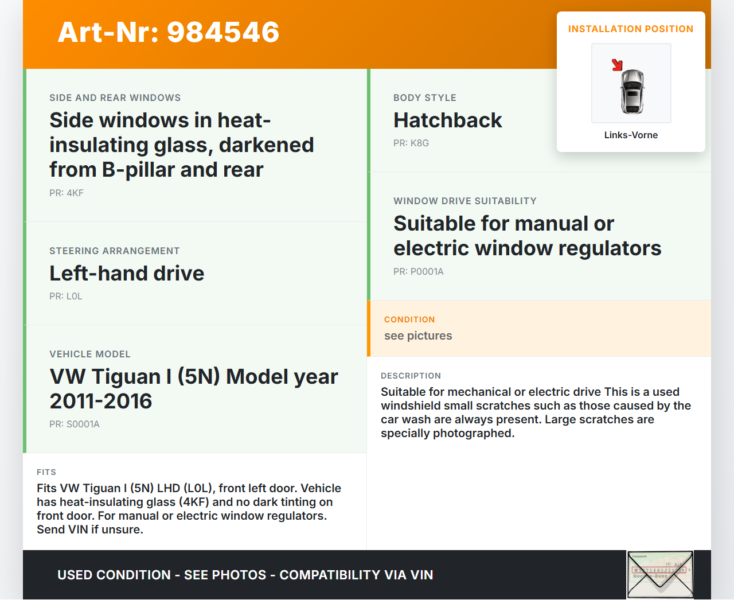Click the Installation Position card title
This screenshot has width=734, height=600.
pyautogui.click(x=630, y=29)
